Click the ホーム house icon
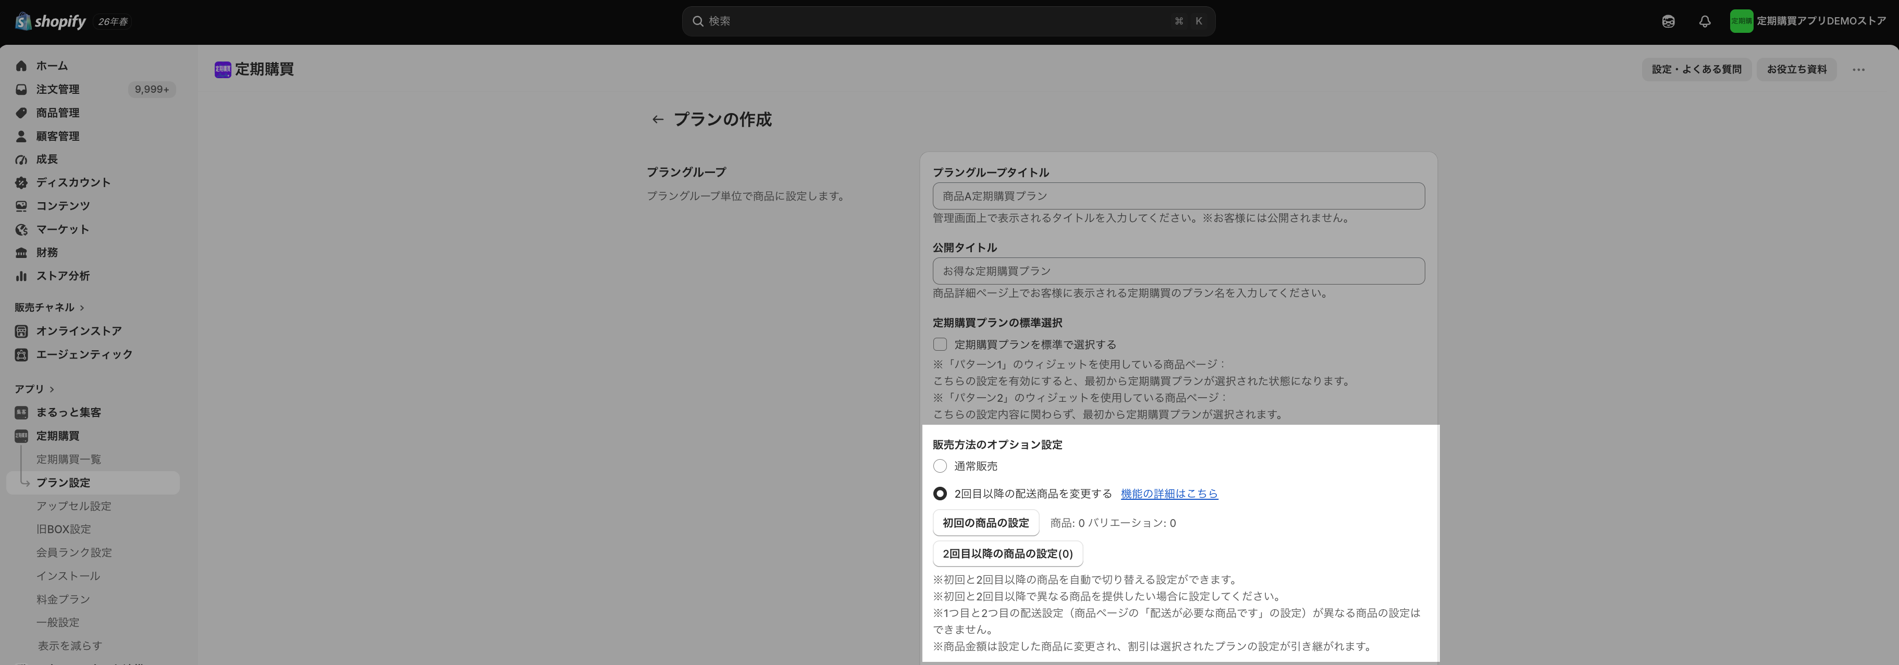The width and height of the screenshot is (1899, 665). (21, 66)
